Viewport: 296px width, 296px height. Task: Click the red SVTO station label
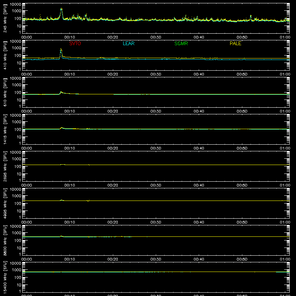click(75, 43)
